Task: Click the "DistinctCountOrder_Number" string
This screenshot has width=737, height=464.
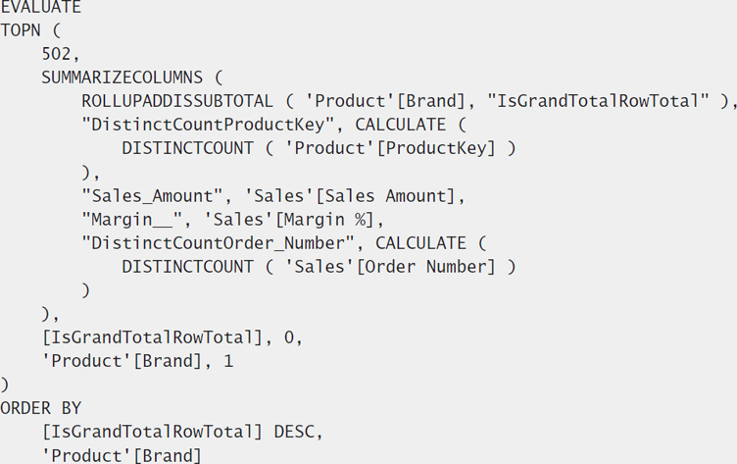Action: [219, 243]
